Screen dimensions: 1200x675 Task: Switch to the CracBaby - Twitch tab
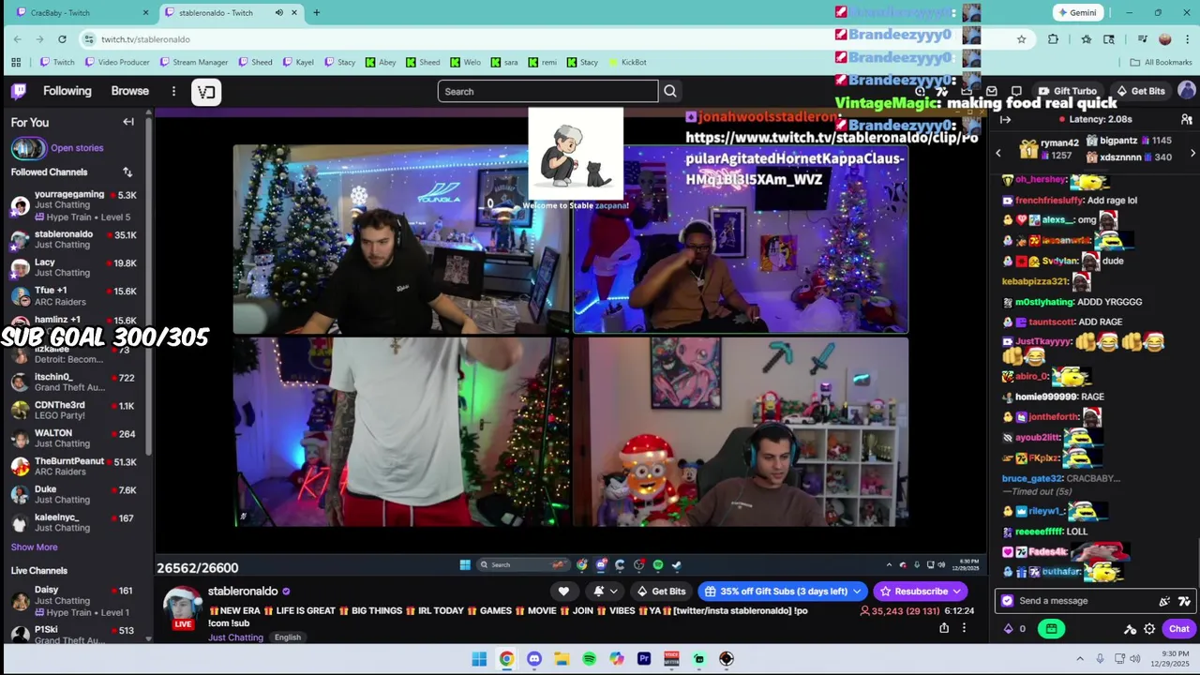82,13
